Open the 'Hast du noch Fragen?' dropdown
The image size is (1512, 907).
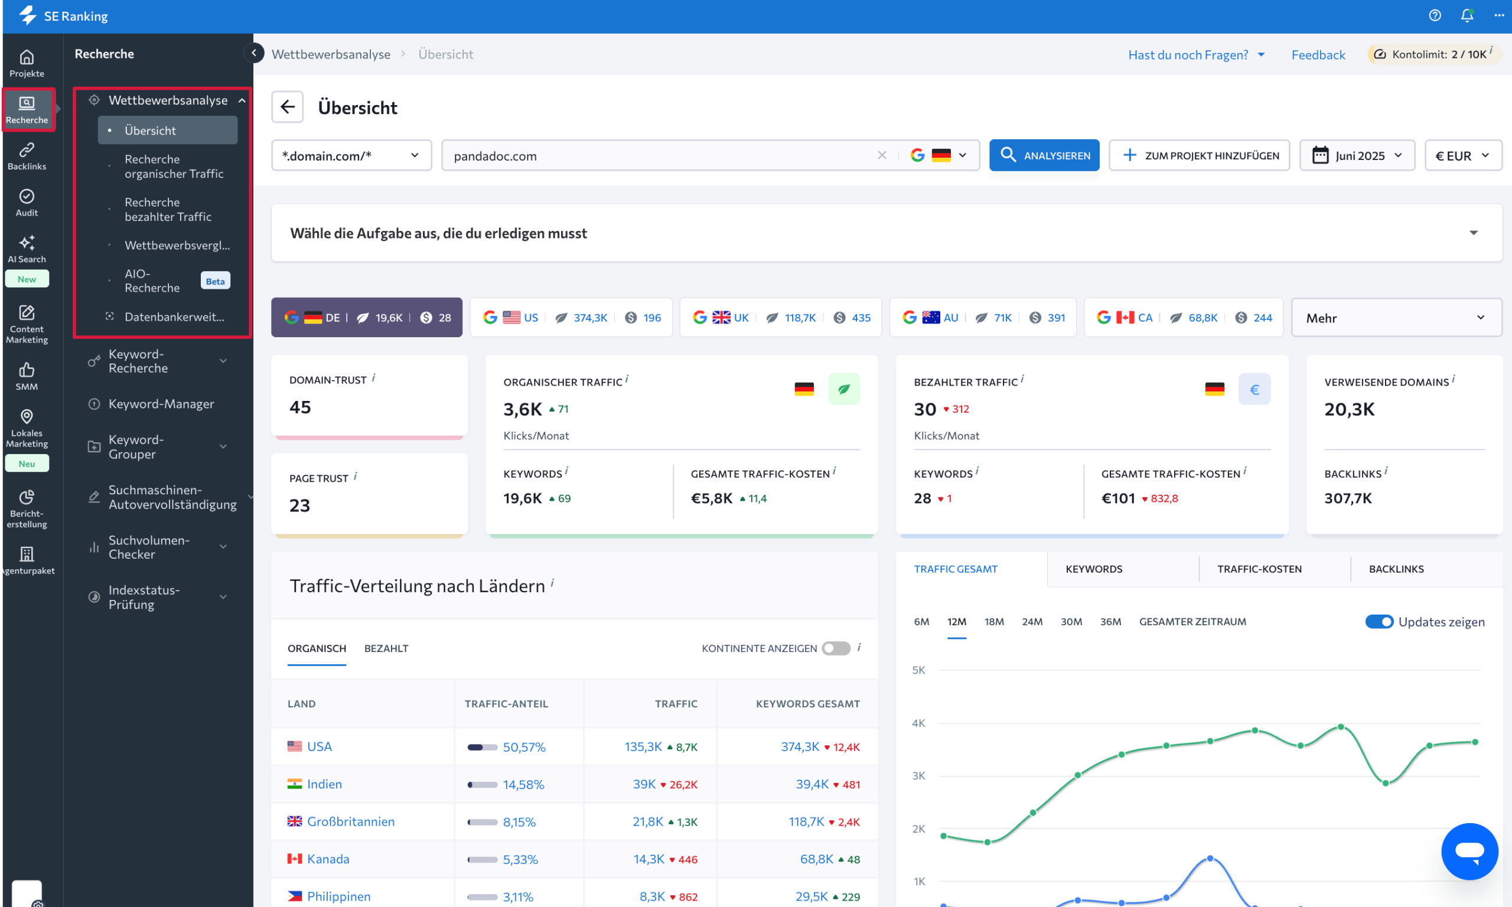click(1195, 54)
